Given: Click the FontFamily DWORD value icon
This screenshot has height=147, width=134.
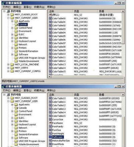Looking at the screenshot, I should click(50, 126).
